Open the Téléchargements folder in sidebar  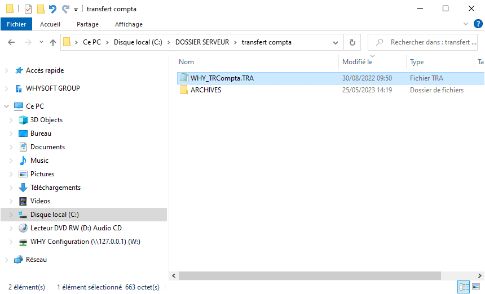pyautogui.click(x=55, y=188)
